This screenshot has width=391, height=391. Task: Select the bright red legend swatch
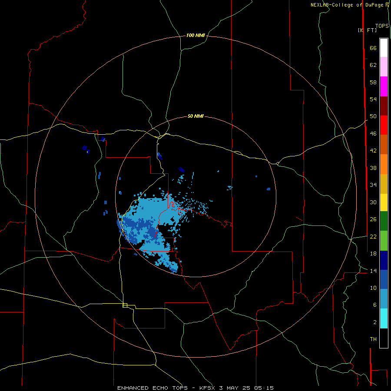coord(384,125)
